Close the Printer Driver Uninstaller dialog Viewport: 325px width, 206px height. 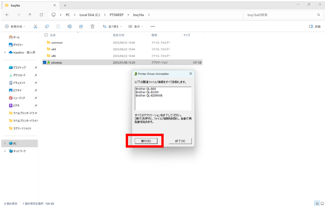pos(191,73)
